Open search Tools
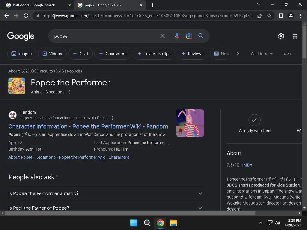 click(x=286, y=53)
